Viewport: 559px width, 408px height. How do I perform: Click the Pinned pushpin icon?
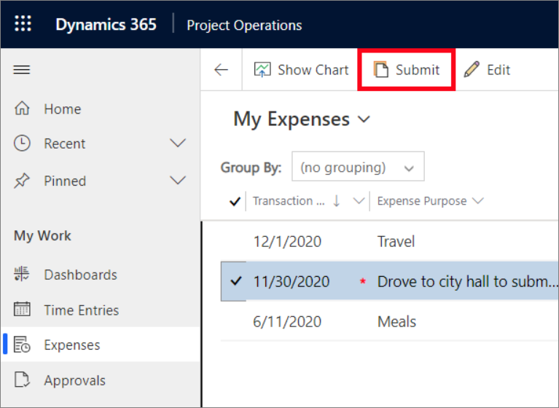22,181
